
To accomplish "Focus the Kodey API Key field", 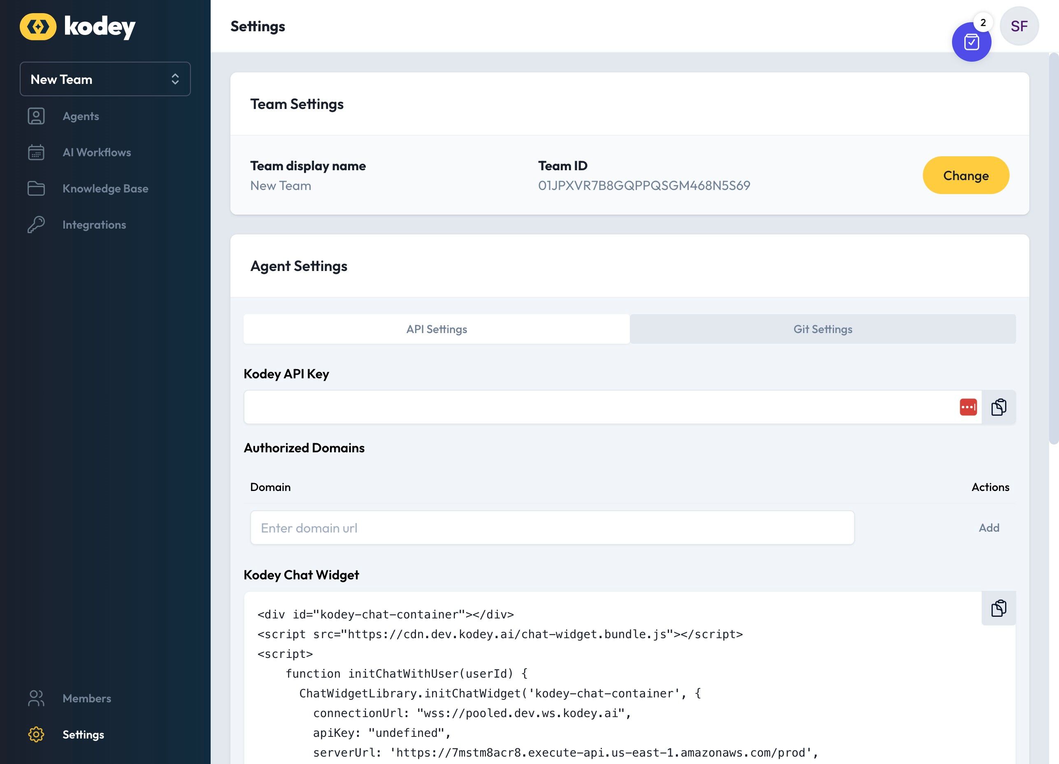I will (x=613, y=407).
